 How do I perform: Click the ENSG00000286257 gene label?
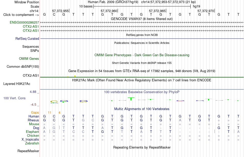tap(24, 22)
